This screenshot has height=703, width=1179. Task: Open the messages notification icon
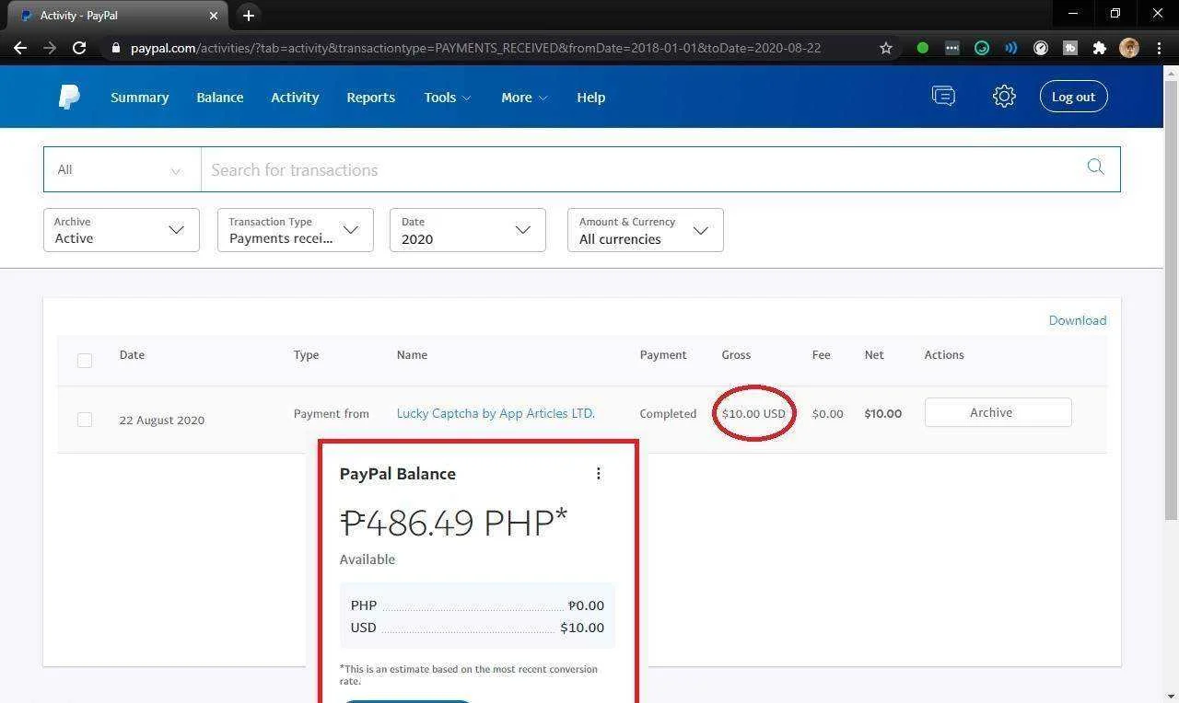coord(943,96)
